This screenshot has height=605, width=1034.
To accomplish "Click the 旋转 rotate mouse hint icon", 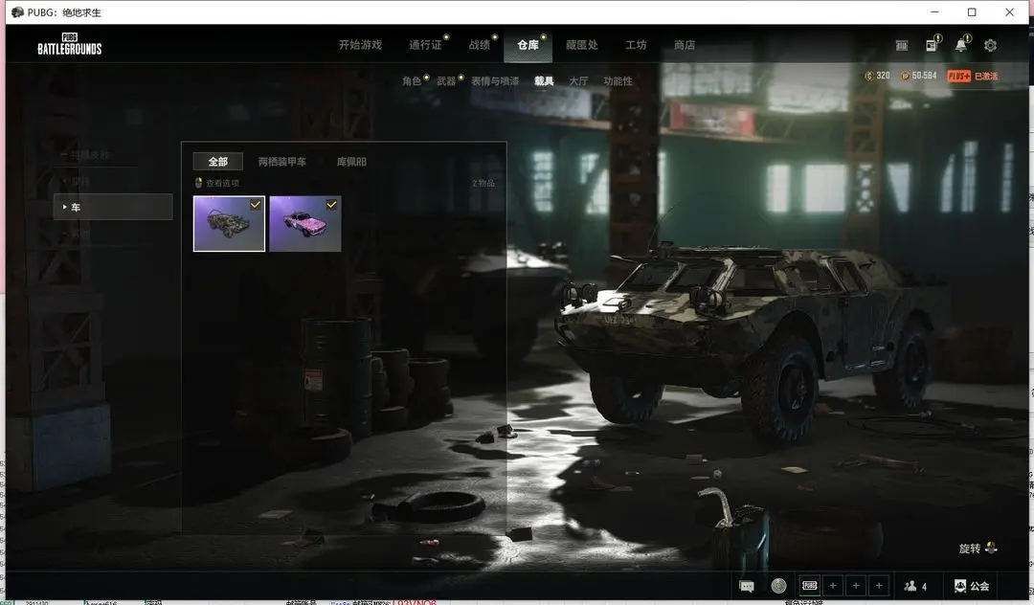I will point(991,549).
